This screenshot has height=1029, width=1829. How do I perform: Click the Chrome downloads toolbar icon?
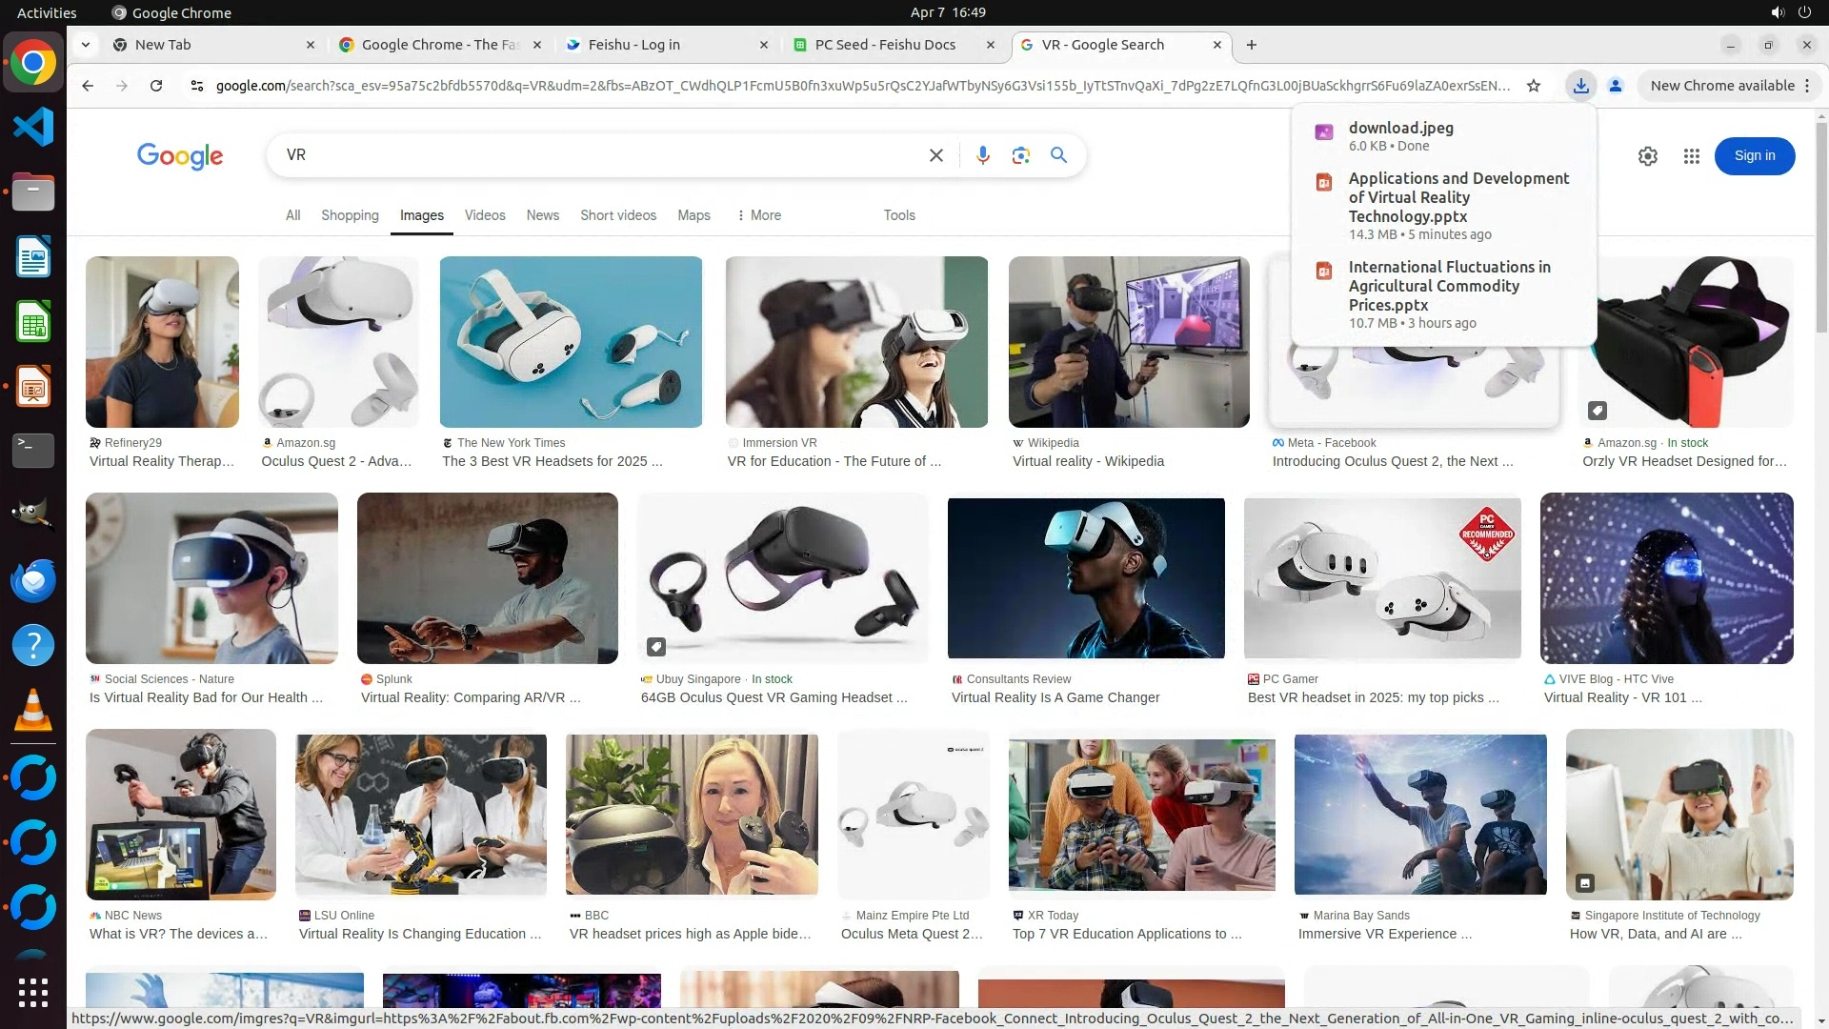pos(1580,86)
